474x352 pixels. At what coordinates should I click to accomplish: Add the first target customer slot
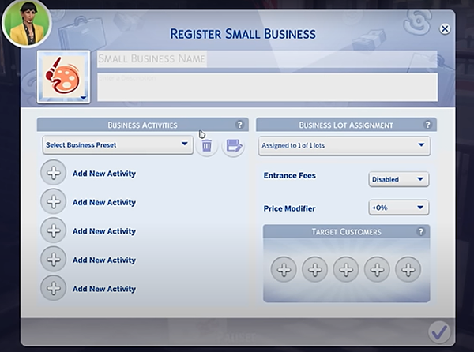pyautogui.click(x=284, y=270)
